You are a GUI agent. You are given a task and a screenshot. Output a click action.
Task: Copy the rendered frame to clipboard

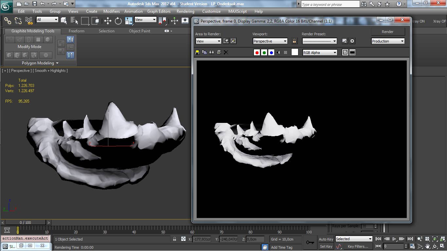click(204, 52)
